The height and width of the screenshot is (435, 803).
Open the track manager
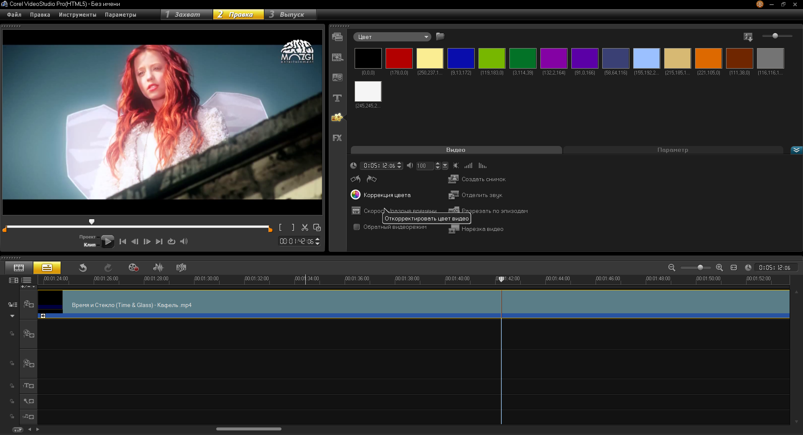pyautogui.click(x=26, y=280)
